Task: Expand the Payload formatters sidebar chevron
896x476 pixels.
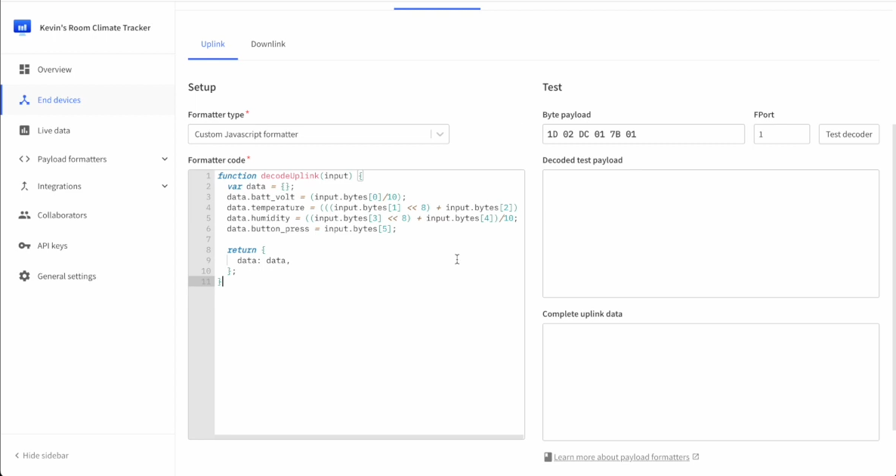Action: click(x=165, y=159)
